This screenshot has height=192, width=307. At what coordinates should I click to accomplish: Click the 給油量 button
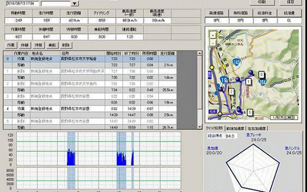pyautogui.click(x=289, y=13)
